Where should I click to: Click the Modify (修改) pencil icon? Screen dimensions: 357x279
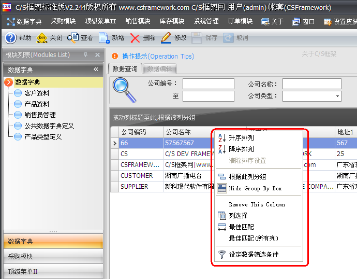click(166, 38)
